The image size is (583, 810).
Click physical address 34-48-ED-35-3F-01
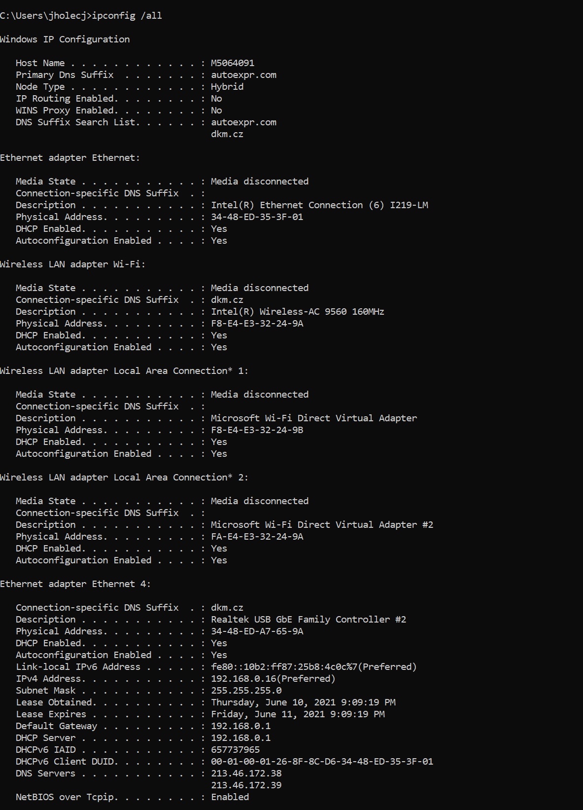coord(257,217)
